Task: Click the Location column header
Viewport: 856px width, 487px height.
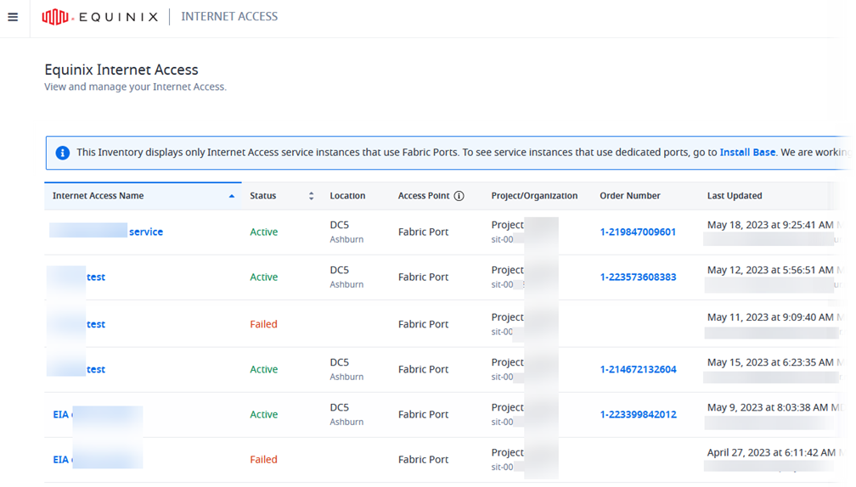Action: tap(347, 196)
